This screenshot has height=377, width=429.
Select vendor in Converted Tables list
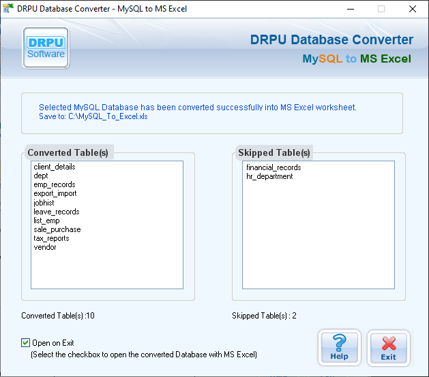[45, 247]
